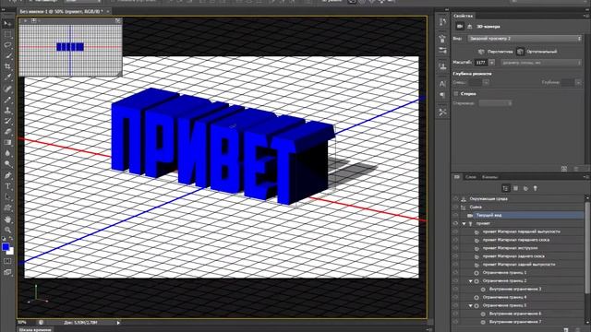Select the Move tool
The width and height of the screenshot is (591, 332).
click(7, 24)
